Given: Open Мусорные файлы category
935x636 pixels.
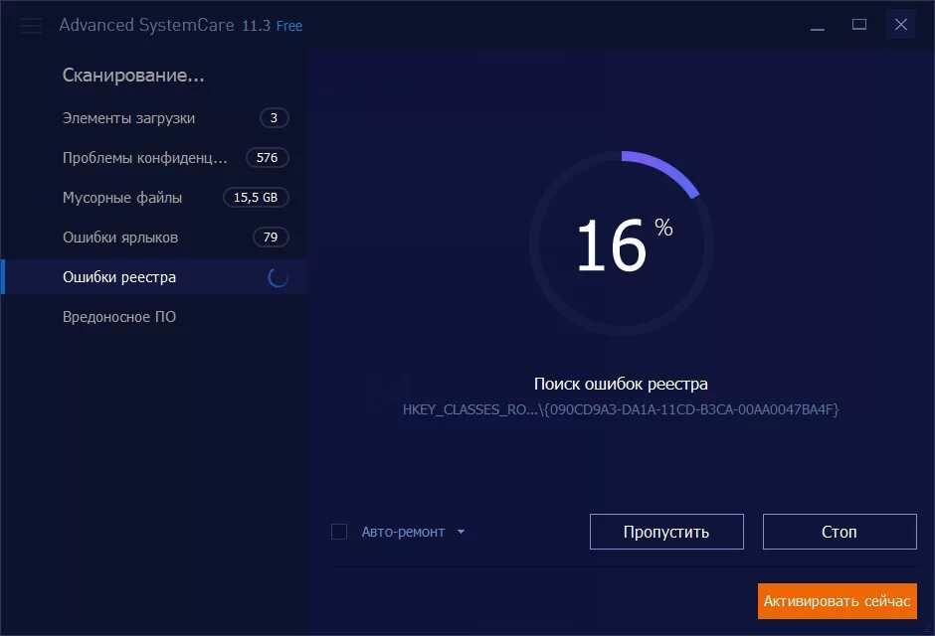Looking at the screenshot, I should 154,198.
